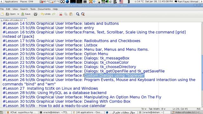Click the Lesson 18 Listbox line
The image size is (203, 114).
point(50,45)
